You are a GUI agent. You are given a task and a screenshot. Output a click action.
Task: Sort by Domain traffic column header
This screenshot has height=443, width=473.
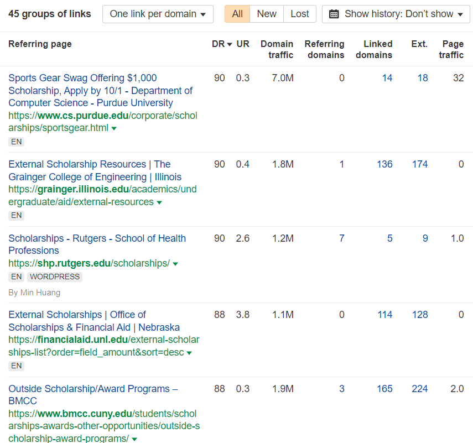(277, 49)
